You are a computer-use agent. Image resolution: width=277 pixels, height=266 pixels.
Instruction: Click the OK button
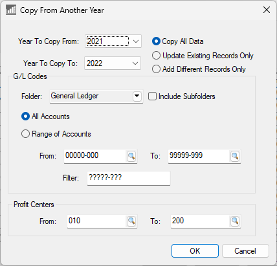click(x=195, y=250)
